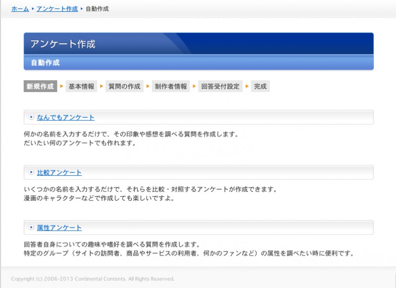Go to アンケート作成 breadcrumb link
Image resolution: width=396 pixels, height=288 pixels.
(57, 9)
